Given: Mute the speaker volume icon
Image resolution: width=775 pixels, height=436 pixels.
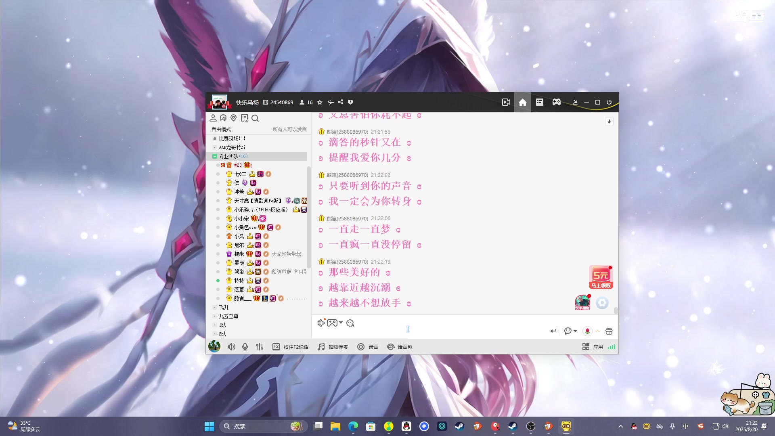Looking at the screenshot, I should (x=231, y=347).
